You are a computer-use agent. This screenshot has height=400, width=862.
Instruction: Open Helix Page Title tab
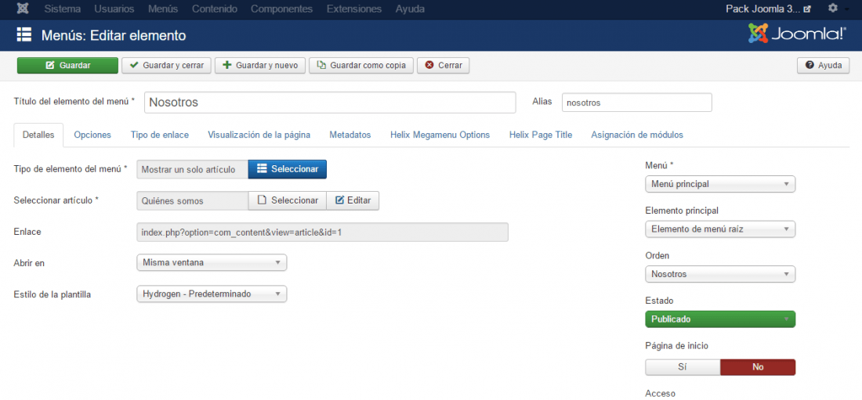[541, 135]
